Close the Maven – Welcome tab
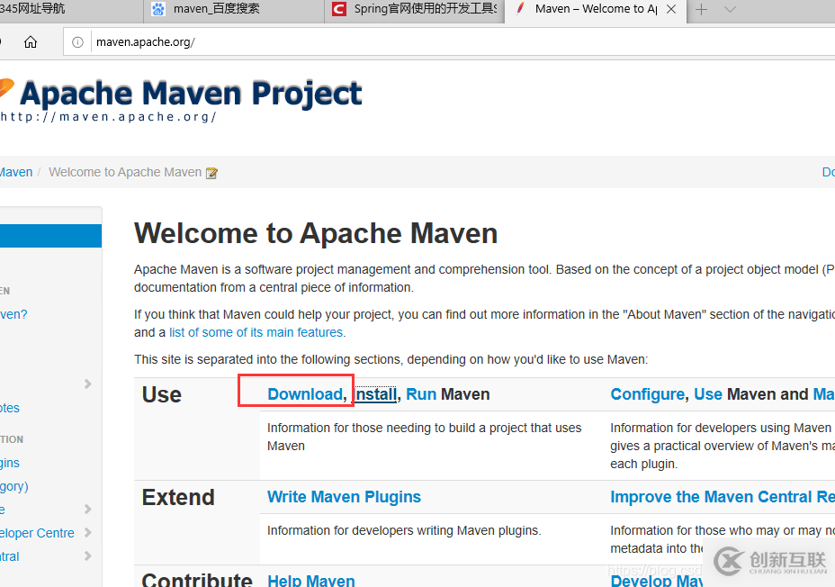Viewport: 835px width, 587px height. pos(671,9)
